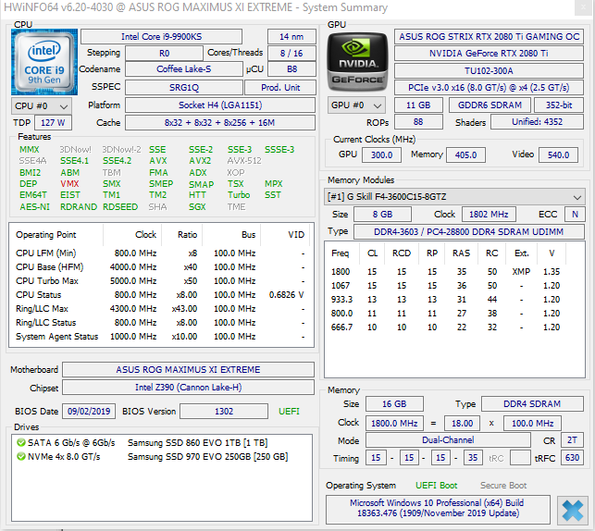The image size is (595, 531).
Task: Click the µCU B8 value
Action: point(291,69)
